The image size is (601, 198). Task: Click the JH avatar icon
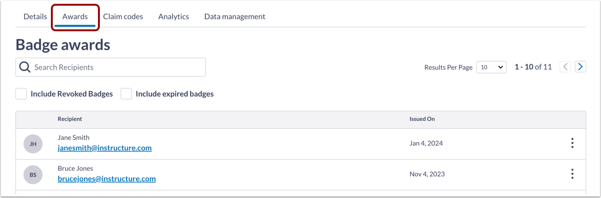(33, 144)
